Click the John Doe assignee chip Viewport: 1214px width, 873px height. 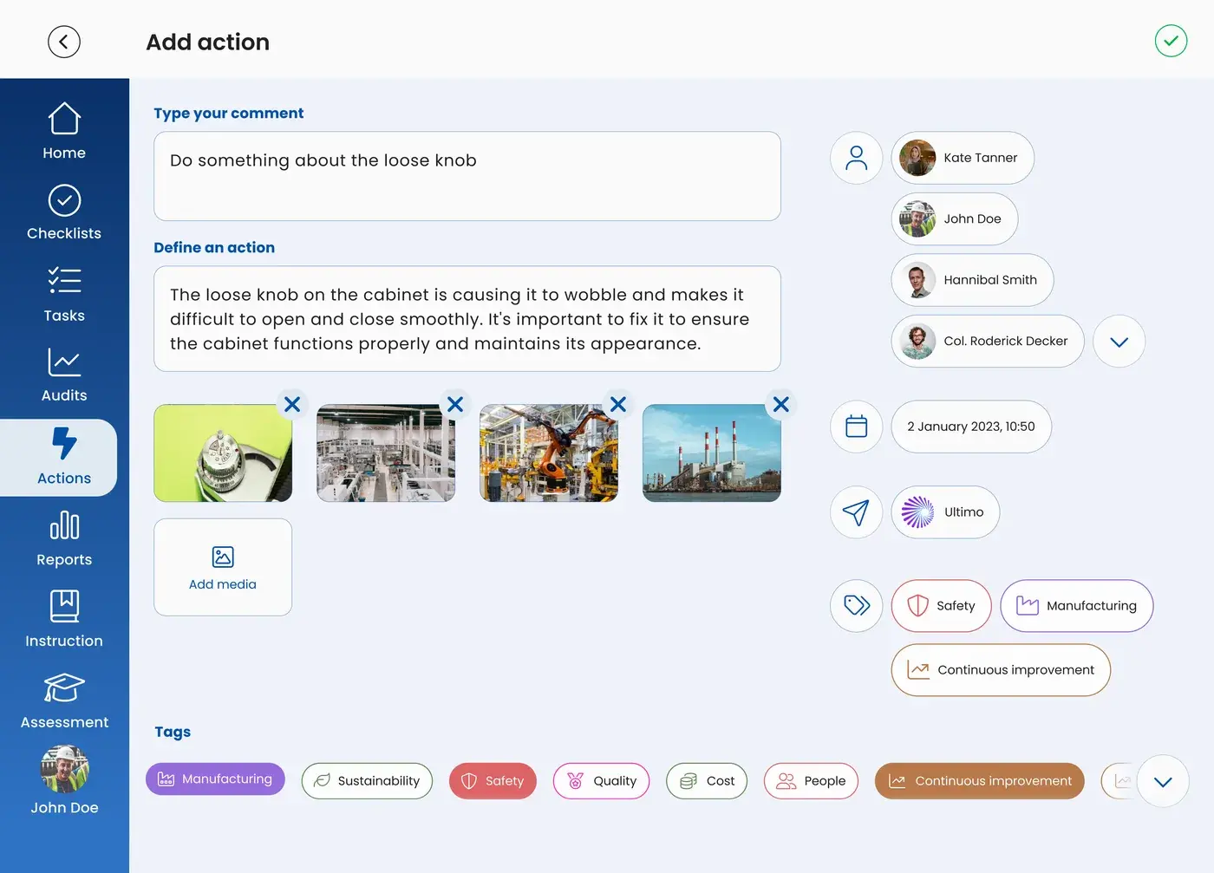point(955,219)
